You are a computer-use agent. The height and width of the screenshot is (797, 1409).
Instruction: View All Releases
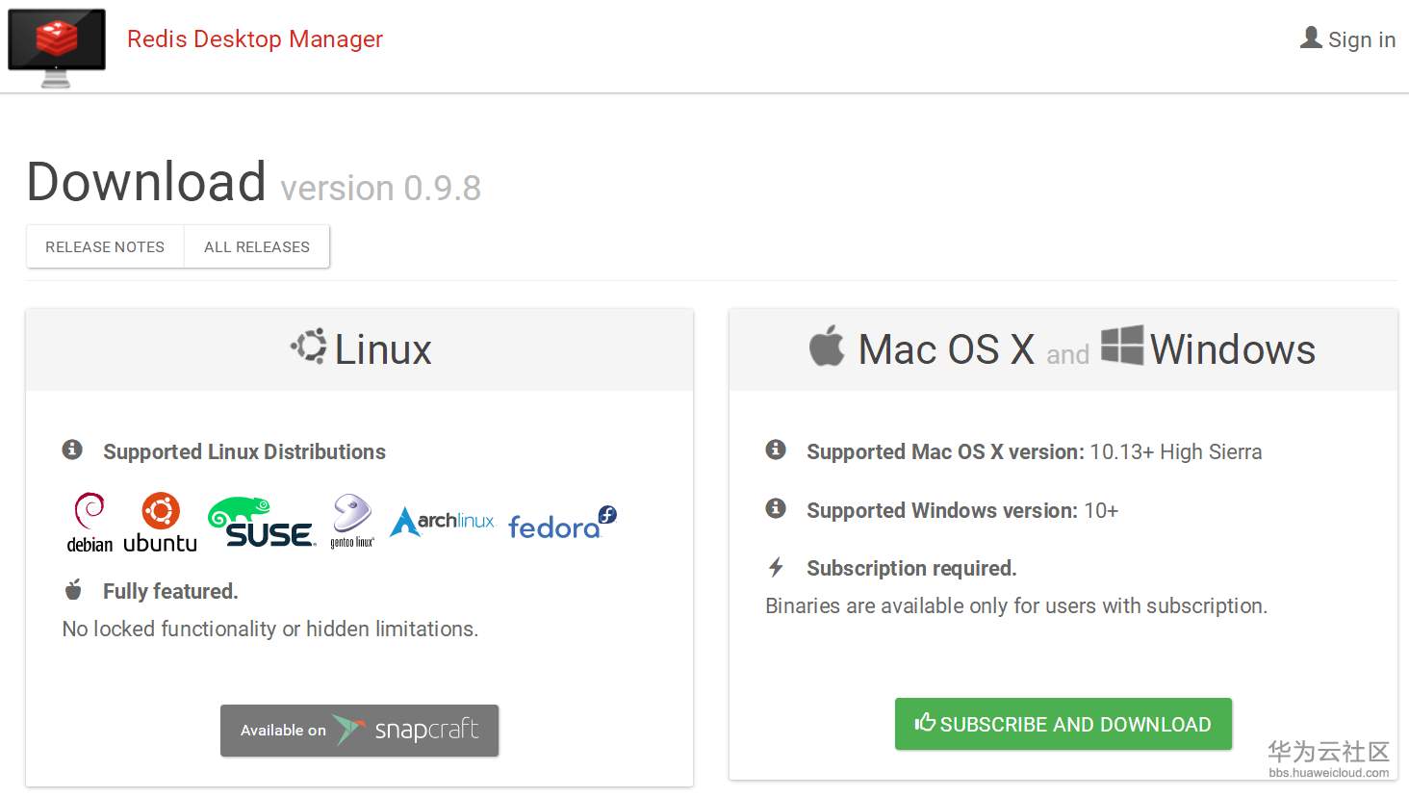tap(257, 247)
